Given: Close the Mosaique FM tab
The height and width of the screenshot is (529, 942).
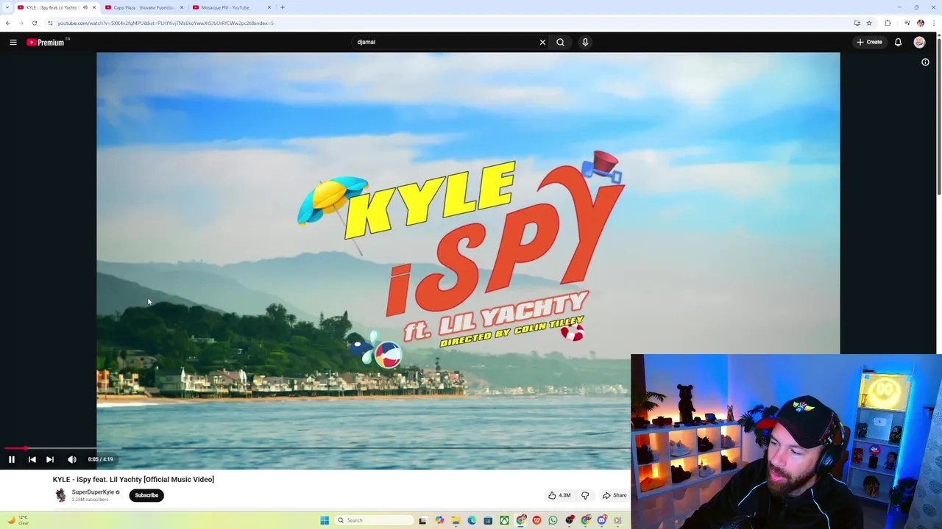Looking at the screenshot, I should click(x=269, y=7).
